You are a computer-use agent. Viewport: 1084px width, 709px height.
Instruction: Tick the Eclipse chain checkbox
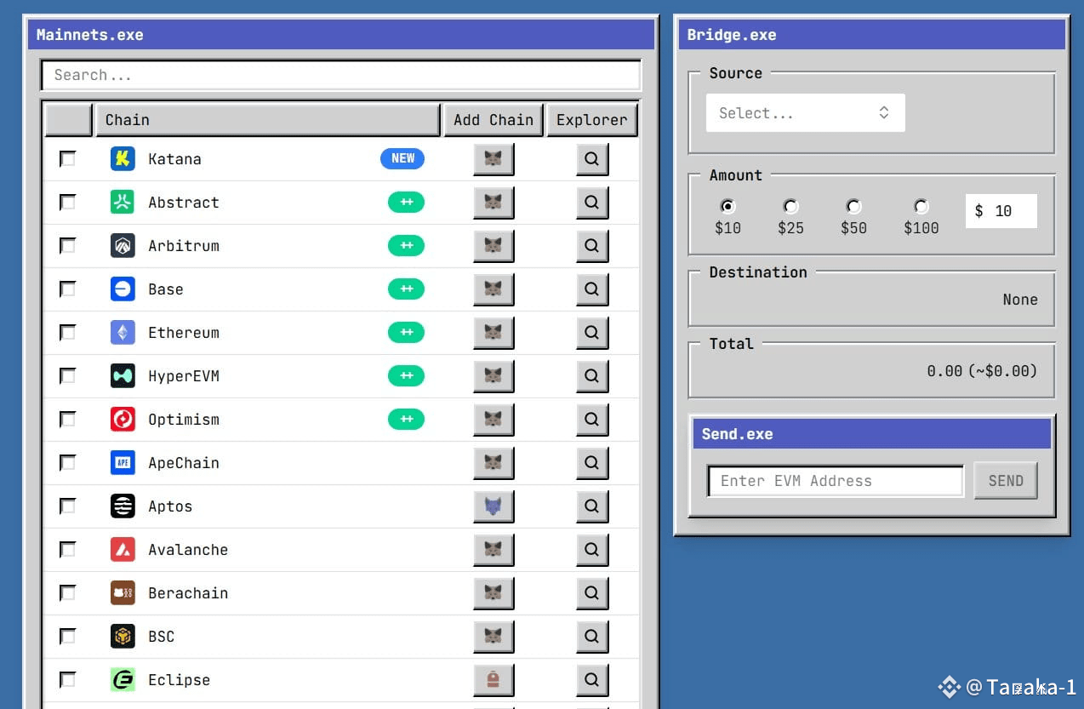point(67,680)
